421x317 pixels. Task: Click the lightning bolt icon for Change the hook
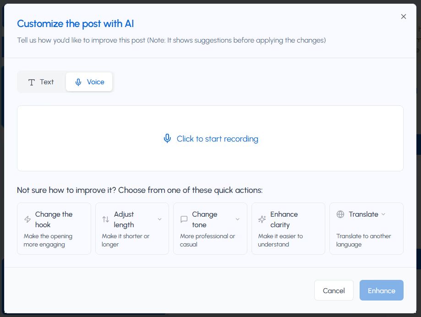27,219
